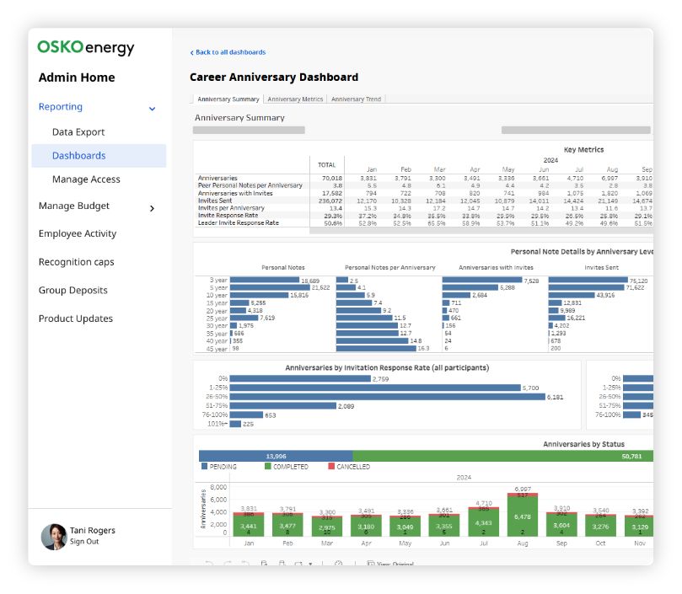The width and height of the screenshot is (682, 594).
Task: Open the Reporting menu label
Action: (61, 106)
